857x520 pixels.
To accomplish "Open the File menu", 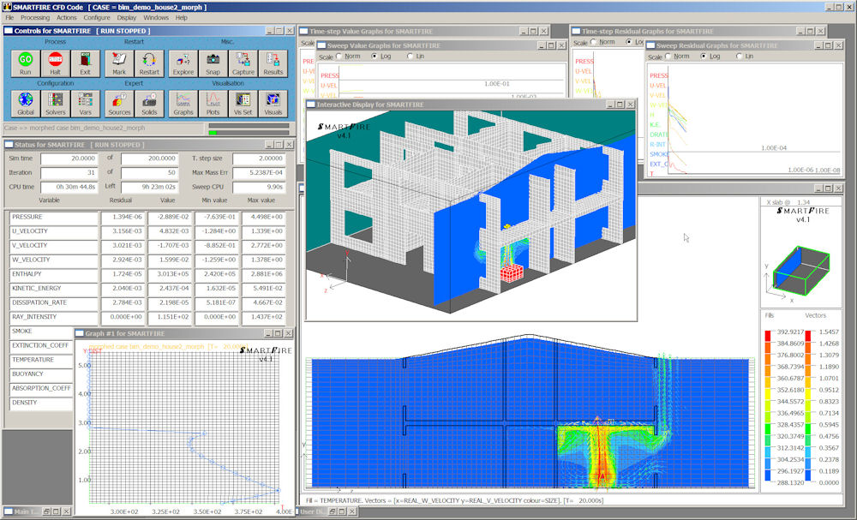I will (9, 17).
